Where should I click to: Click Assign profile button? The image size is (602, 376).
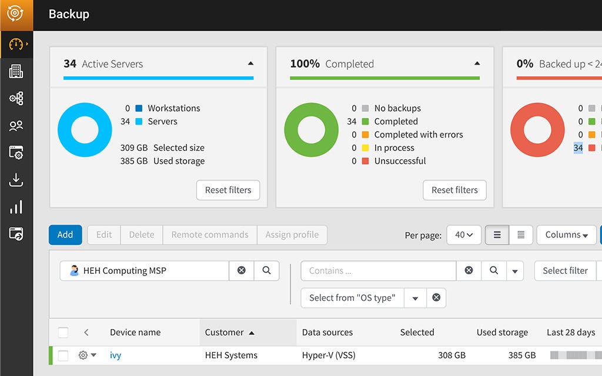point(292,235)
